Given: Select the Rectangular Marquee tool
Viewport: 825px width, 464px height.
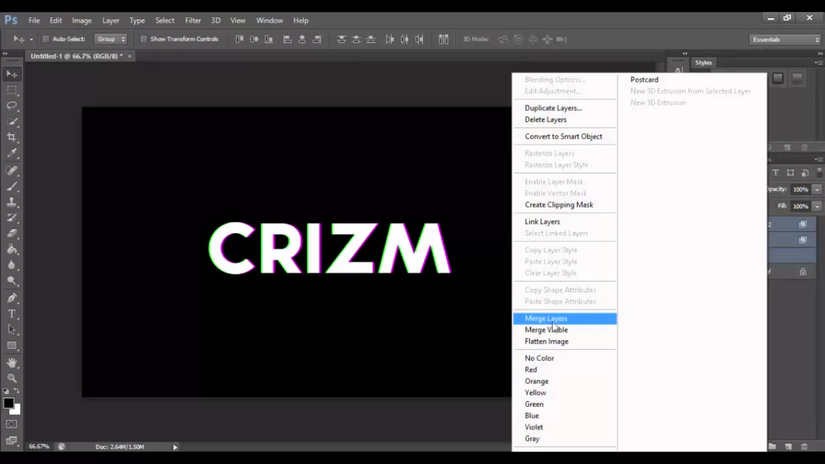Looking at the screenshot, I should pos(12,90).
